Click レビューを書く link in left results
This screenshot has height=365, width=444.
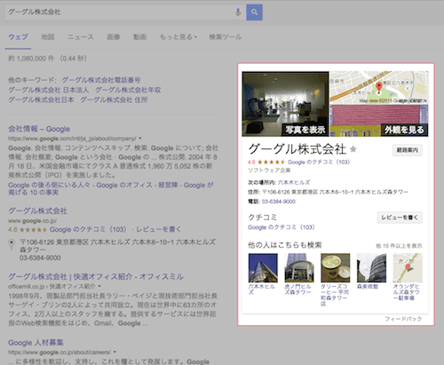point(158,229)
